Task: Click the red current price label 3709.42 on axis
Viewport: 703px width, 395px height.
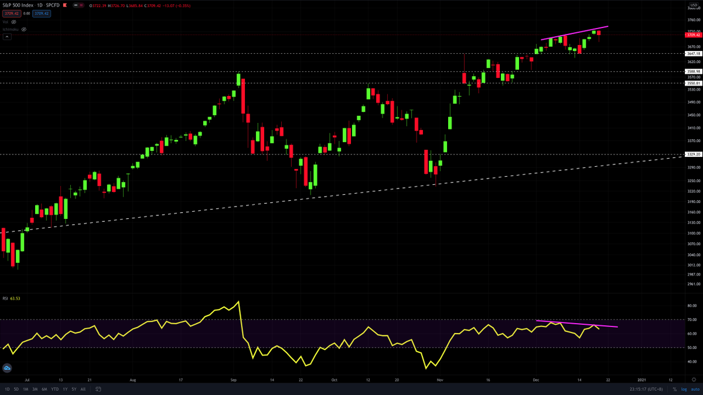Action: tap(694, 35)
